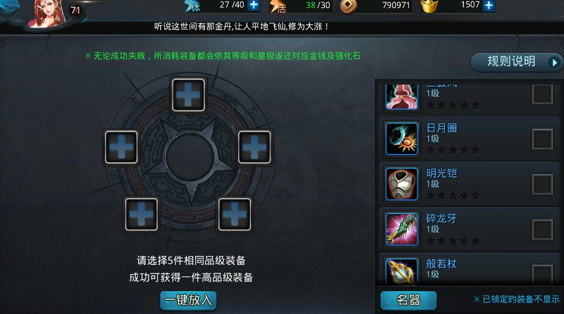Screen dimensions: 564x314
Task: Open the player avatar portrait
Action: pyautogui.click(x=48, y=13)
